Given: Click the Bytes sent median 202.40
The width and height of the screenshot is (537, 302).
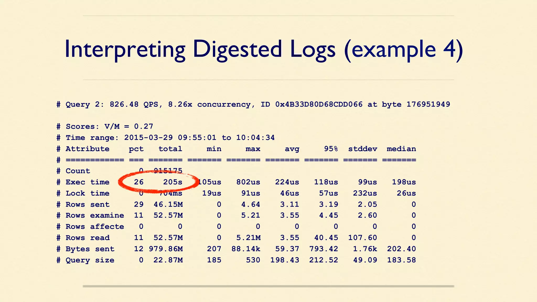Looking at the screenshot, I should click(x=401, y=249).
